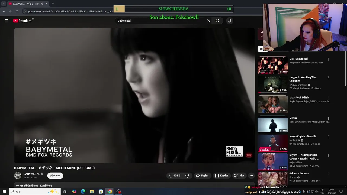347x195 pixels.
Task: Open the BABYMETAL channel avatar
Action: (x=18, y=175)
